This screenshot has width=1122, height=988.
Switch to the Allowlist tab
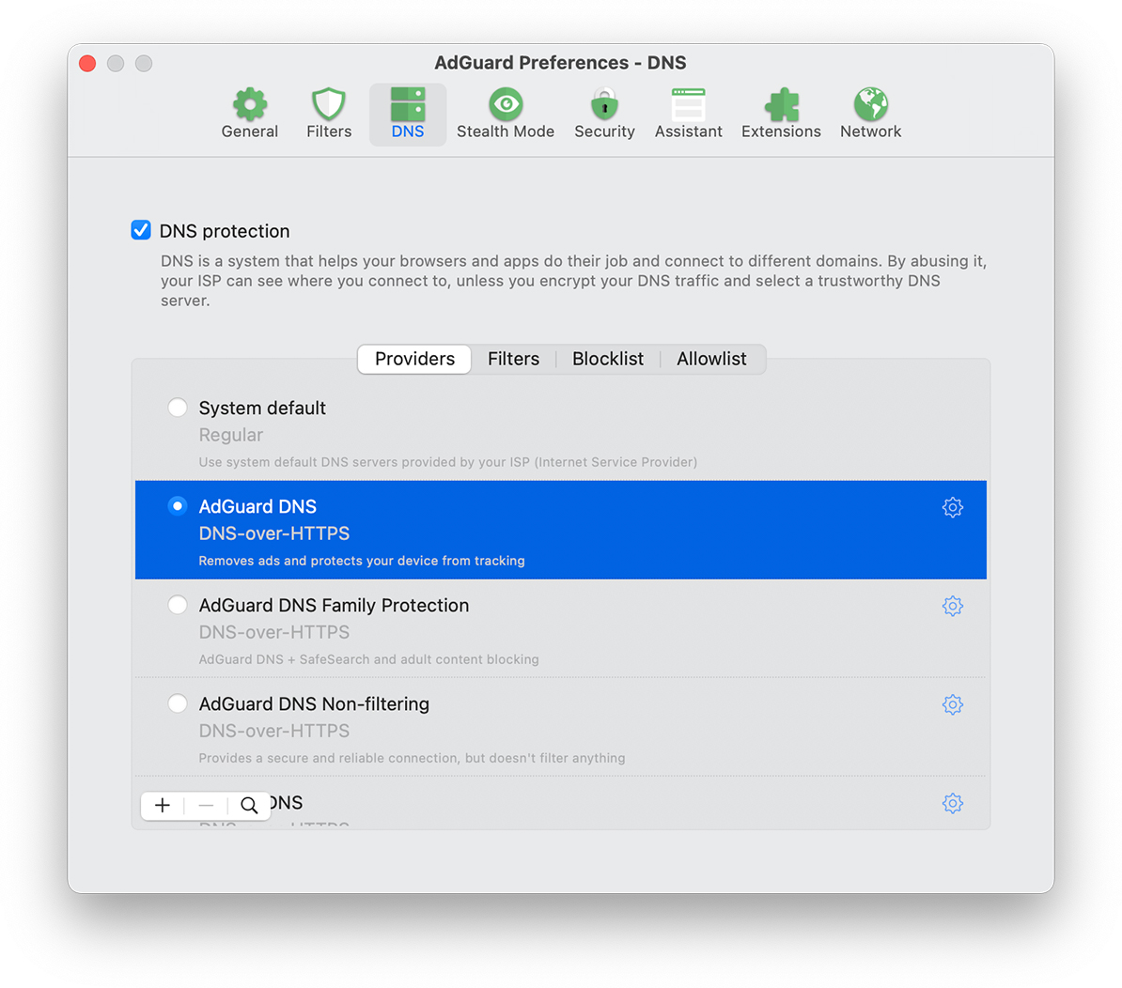point(711,359)
